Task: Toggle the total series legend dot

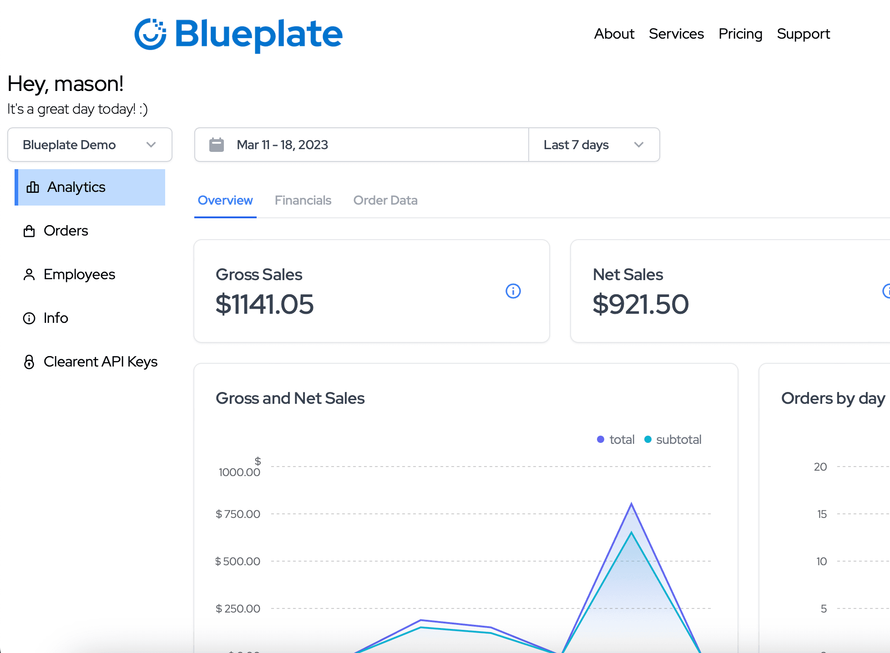Action: [601, 439]
